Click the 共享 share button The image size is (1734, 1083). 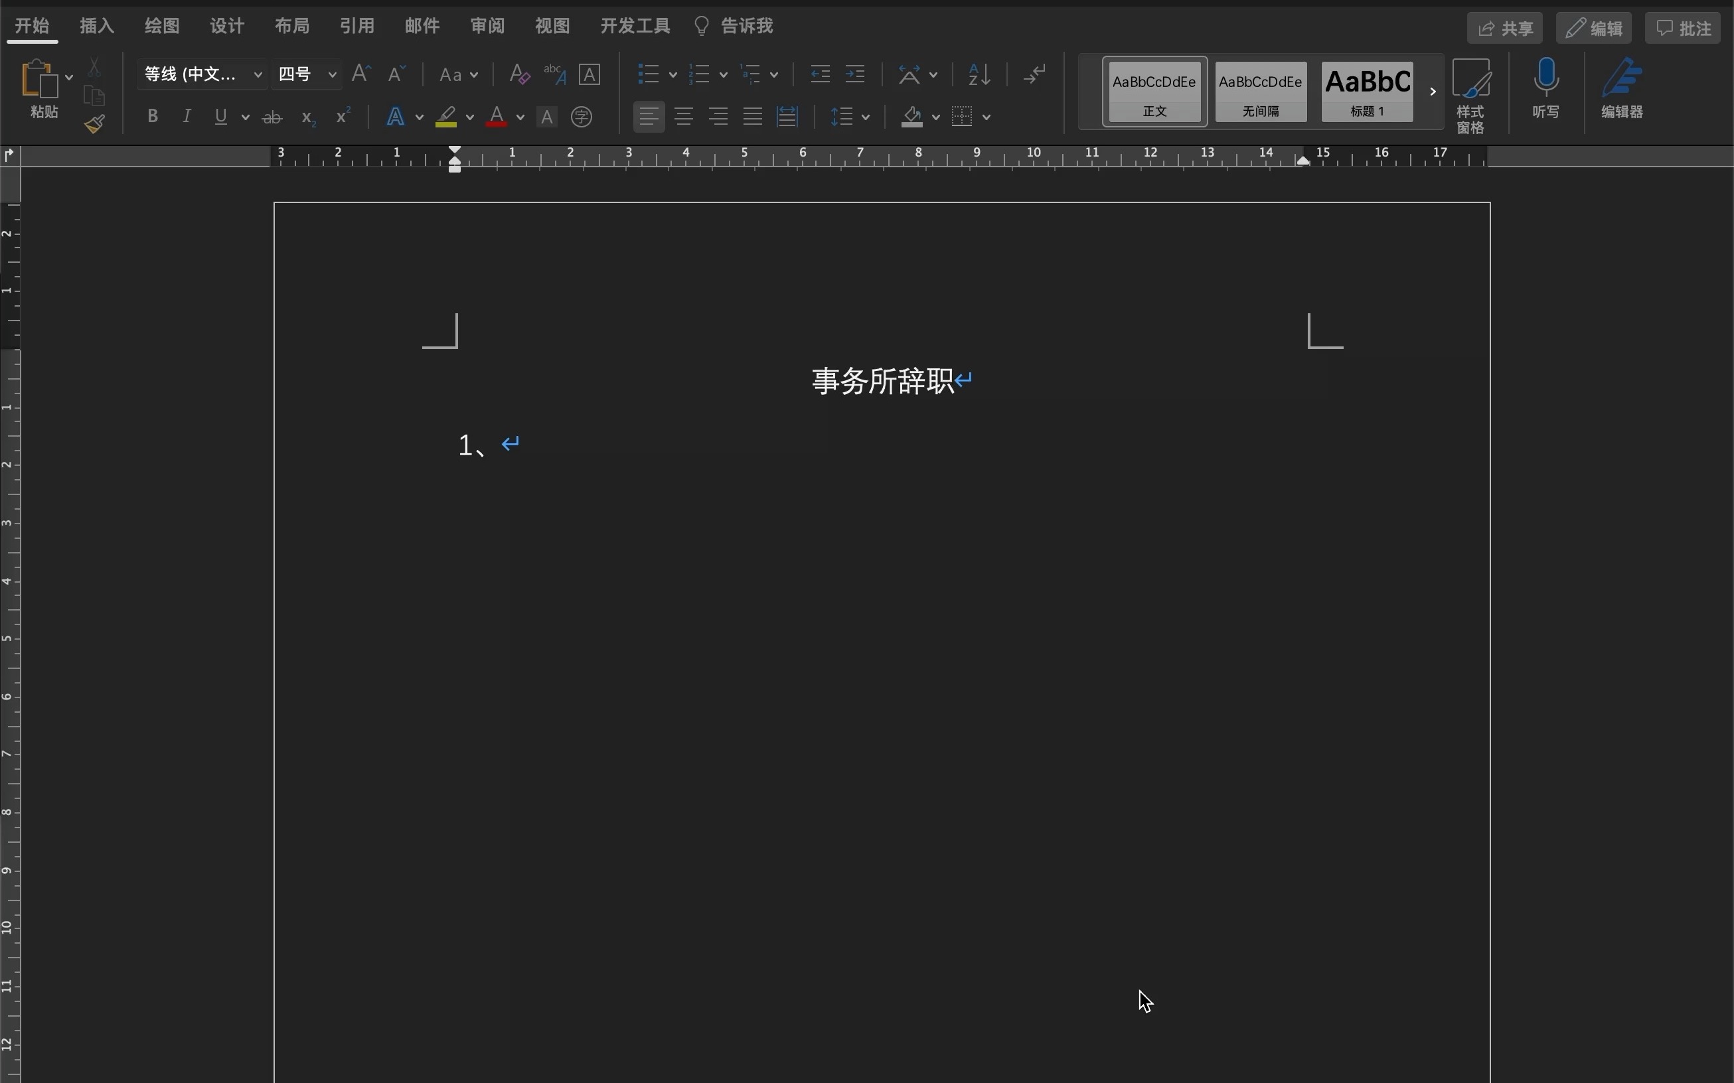tap(1505, 28)
